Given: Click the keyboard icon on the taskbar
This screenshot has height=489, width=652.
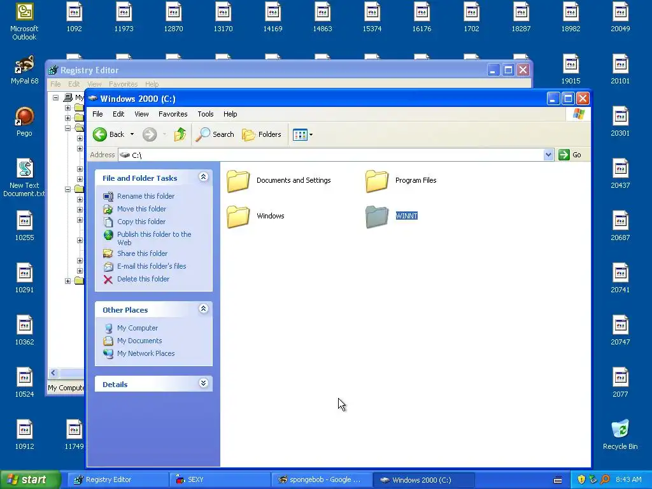Looking at the screenshot, I should point(558,480).
